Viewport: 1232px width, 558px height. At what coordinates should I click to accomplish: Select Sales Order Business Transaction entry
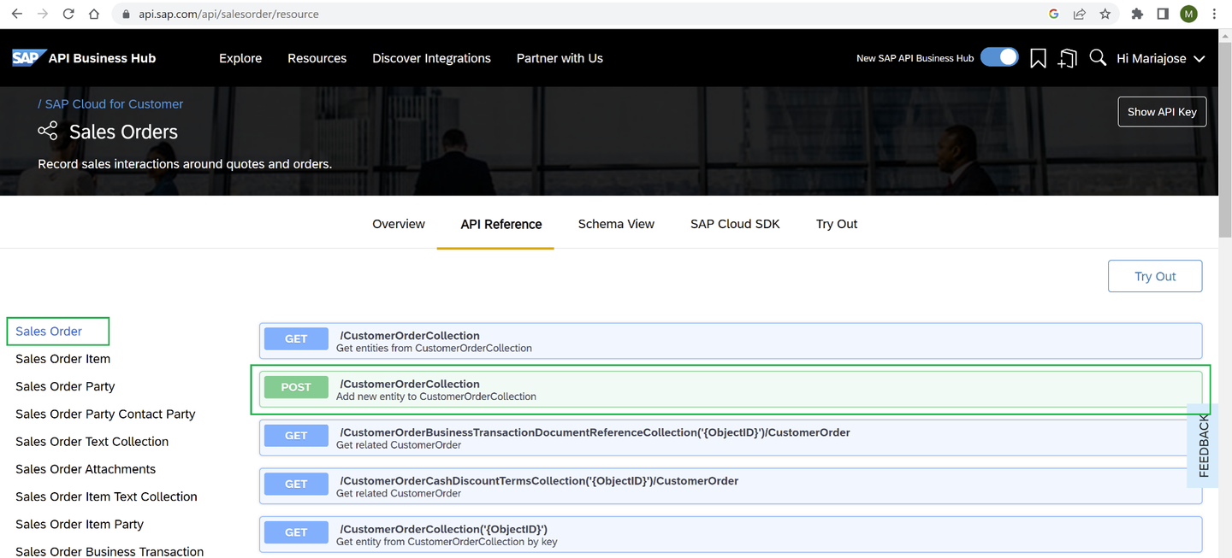coord(110,551)
